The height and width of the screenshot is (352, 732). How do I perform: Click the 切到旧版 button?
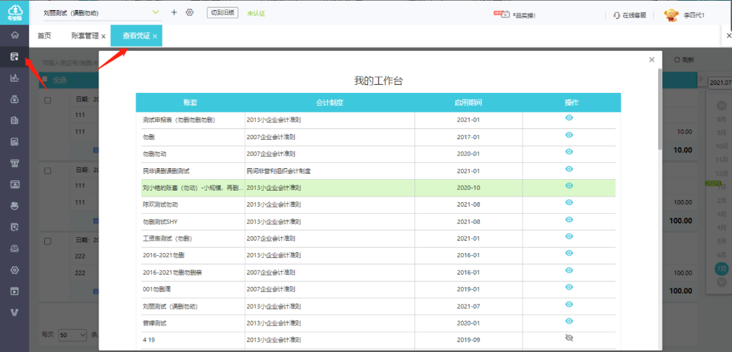coord(223,13)
